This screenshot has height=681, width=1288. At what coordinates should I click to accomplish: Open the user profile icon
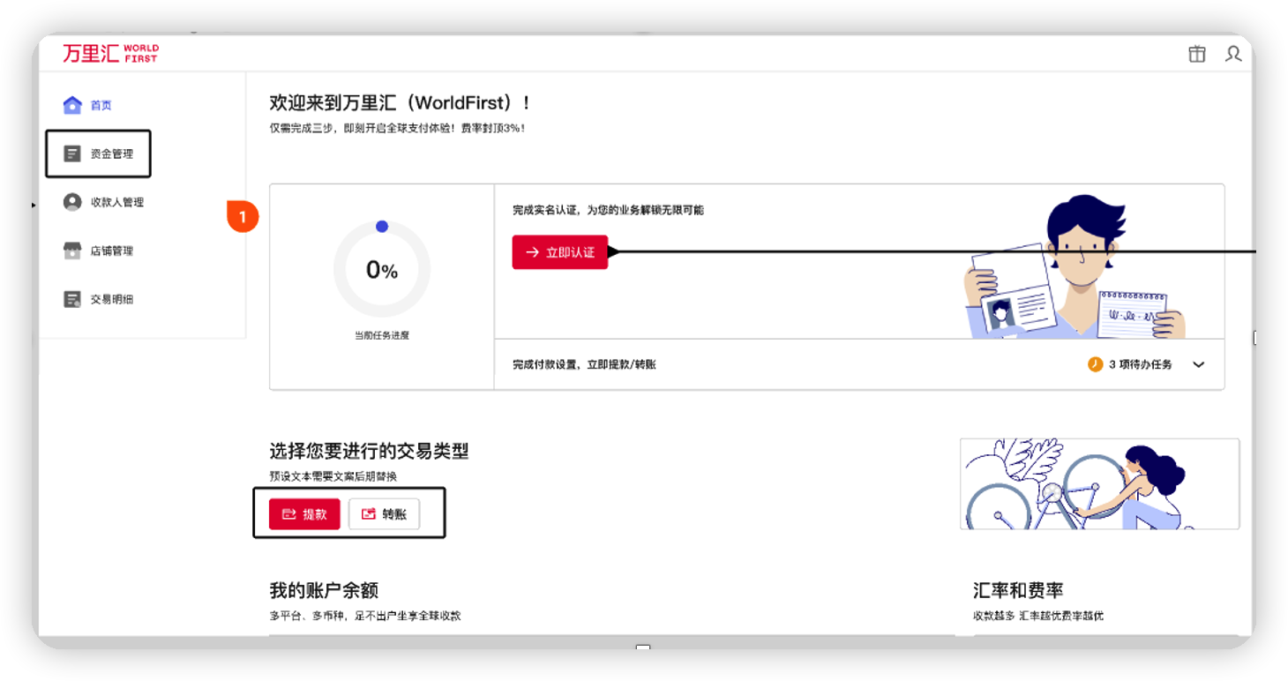point(1233,54)
